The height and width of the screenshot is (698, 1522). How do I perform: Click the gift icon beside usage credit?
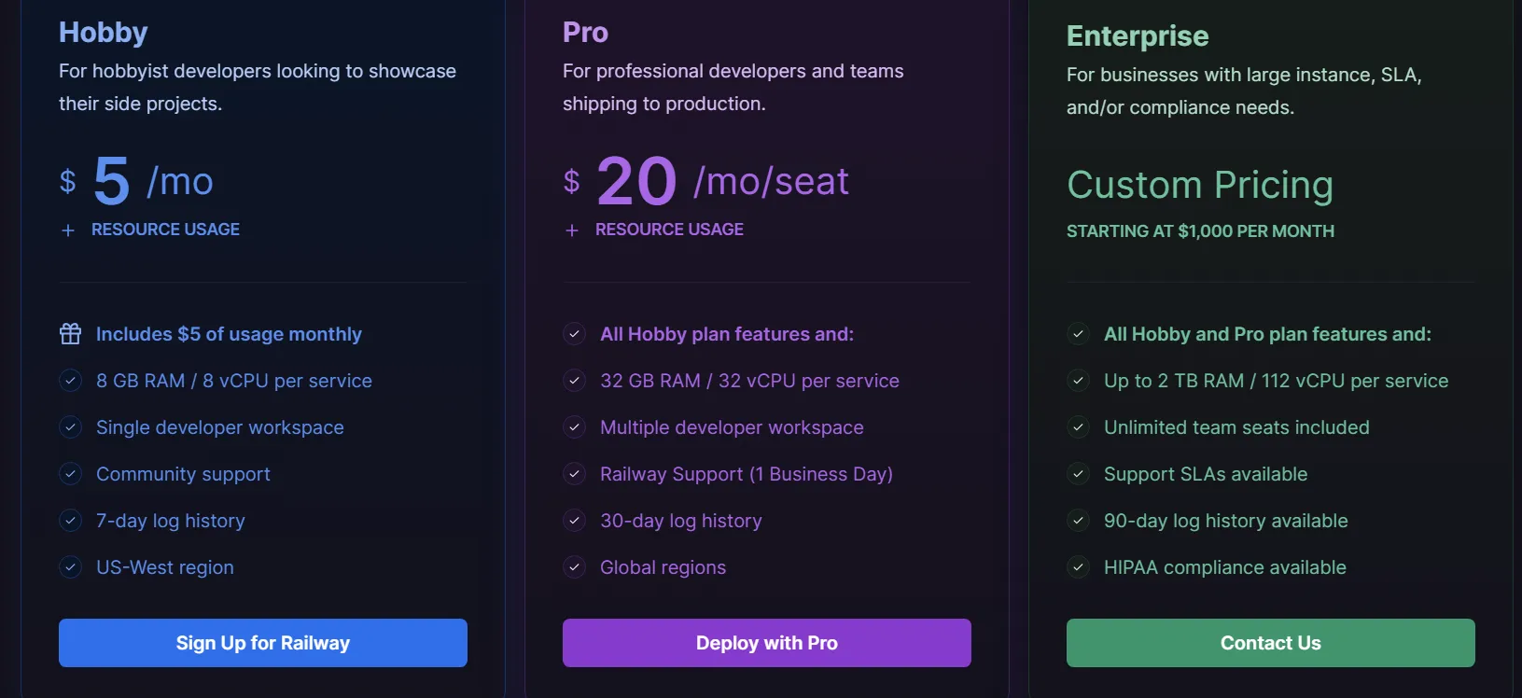point(70,333)
